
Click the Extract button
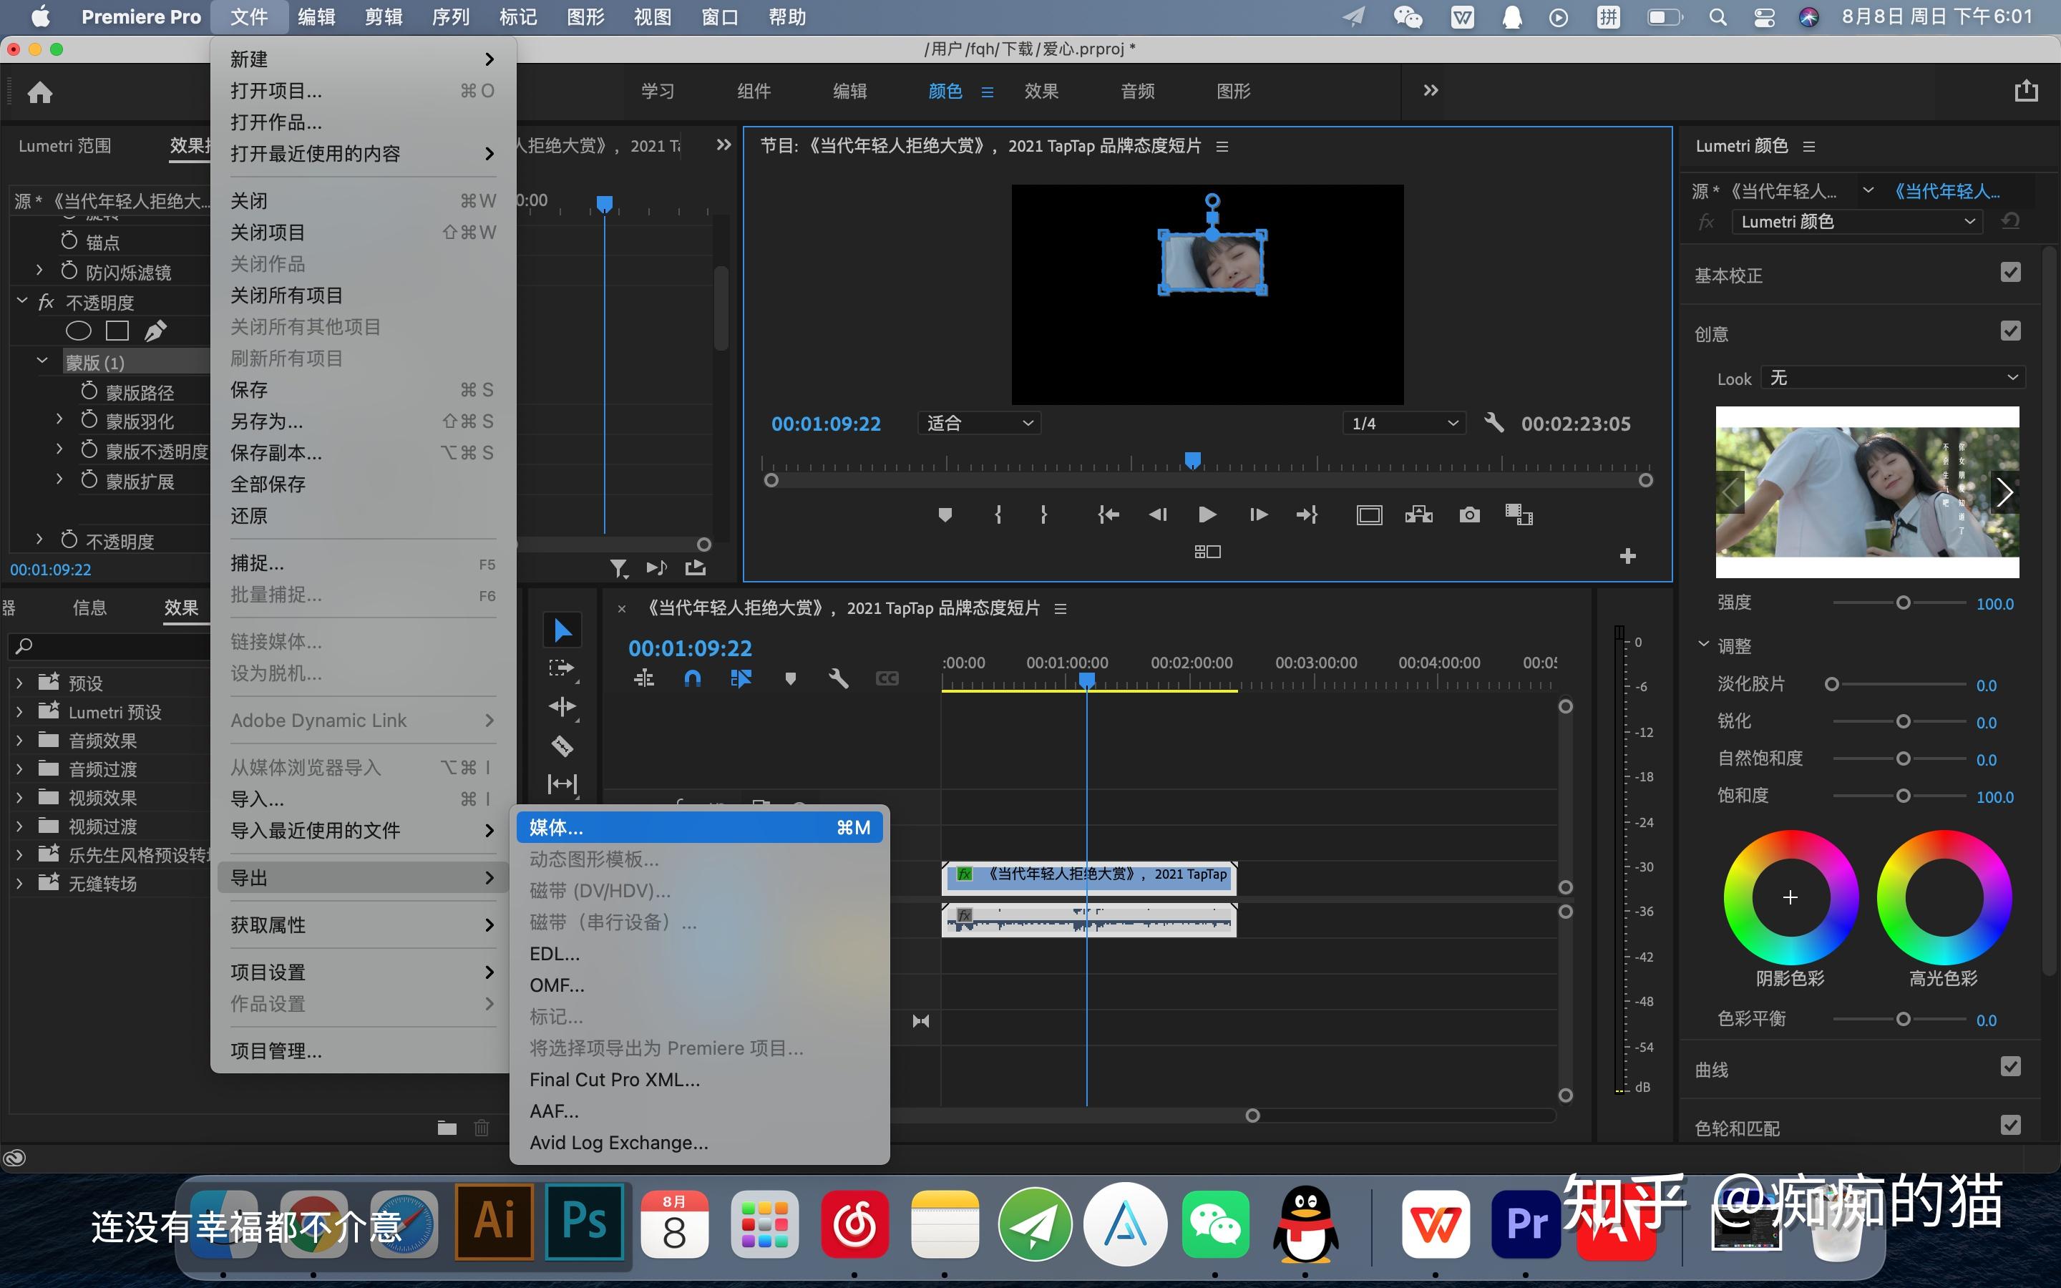[x=1419, y=514]
